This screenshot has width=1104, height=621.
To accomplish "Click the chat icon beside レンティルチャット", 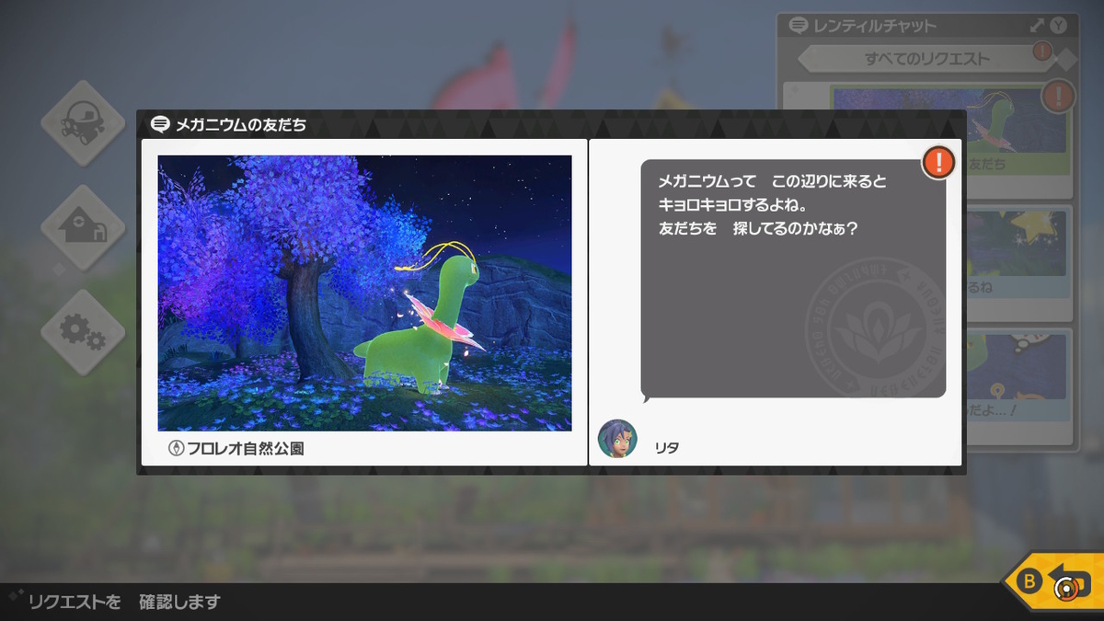I will coord(799,26).
